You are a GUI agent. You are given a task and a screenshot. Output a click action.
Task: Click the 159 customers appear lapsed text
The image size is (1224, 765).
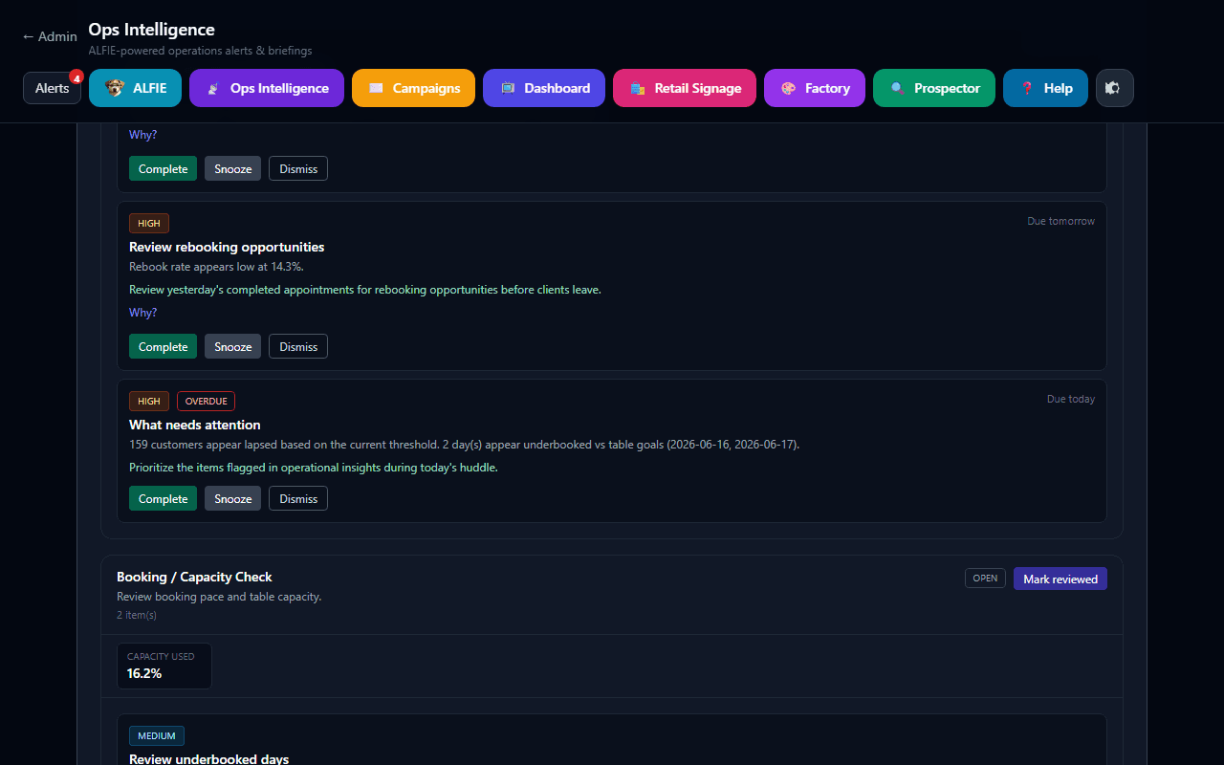(x=464, y=445)
